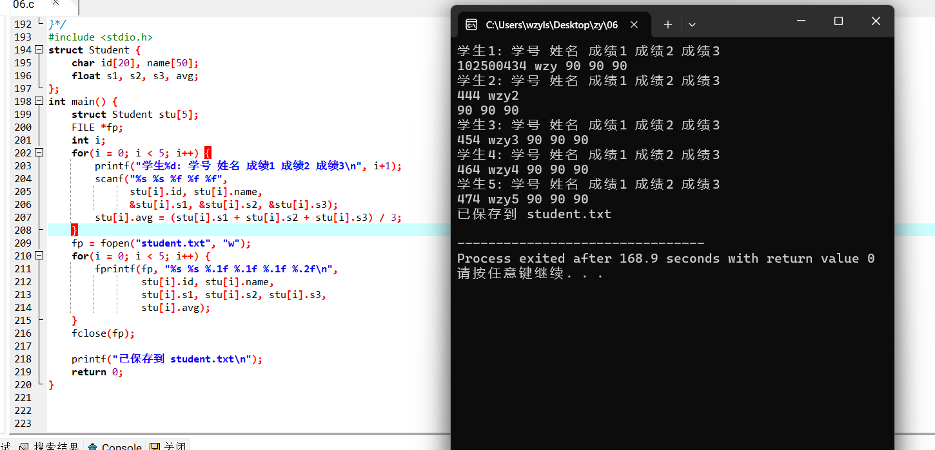This screenshot has width=935, height=450.
Task: Collapse the int main() code fold
Action: tap(39, 101)
